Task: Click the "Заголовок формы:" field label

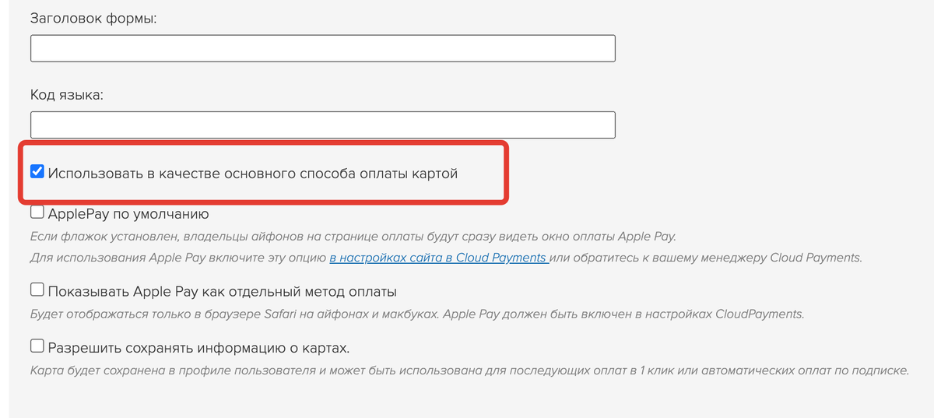Action: 93,18
